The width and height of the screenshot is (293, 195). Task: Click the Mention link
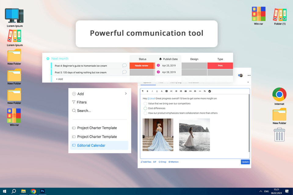pos(173,162)
